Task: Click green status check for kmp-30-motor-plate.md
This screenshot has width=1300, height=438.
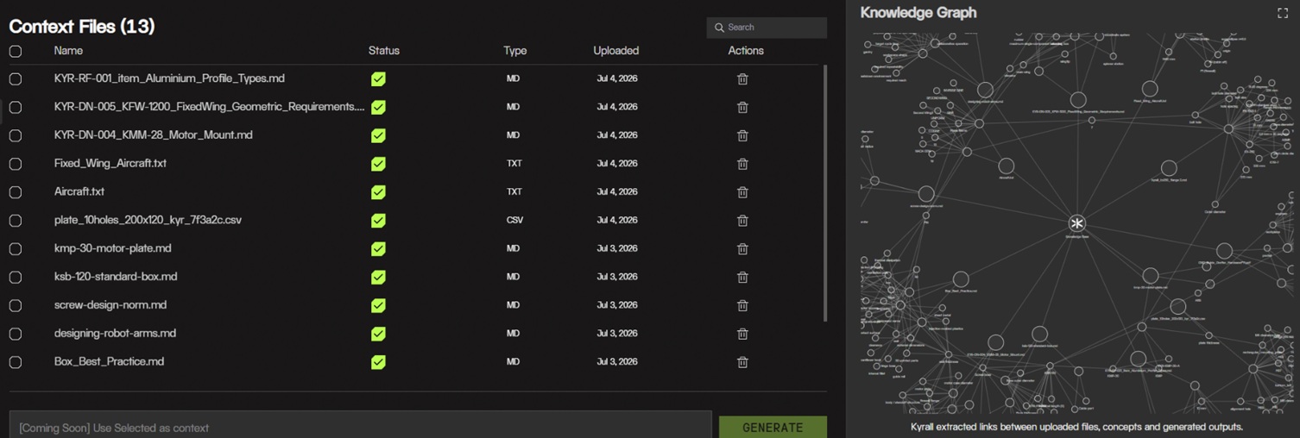Action: click(378, 249)
